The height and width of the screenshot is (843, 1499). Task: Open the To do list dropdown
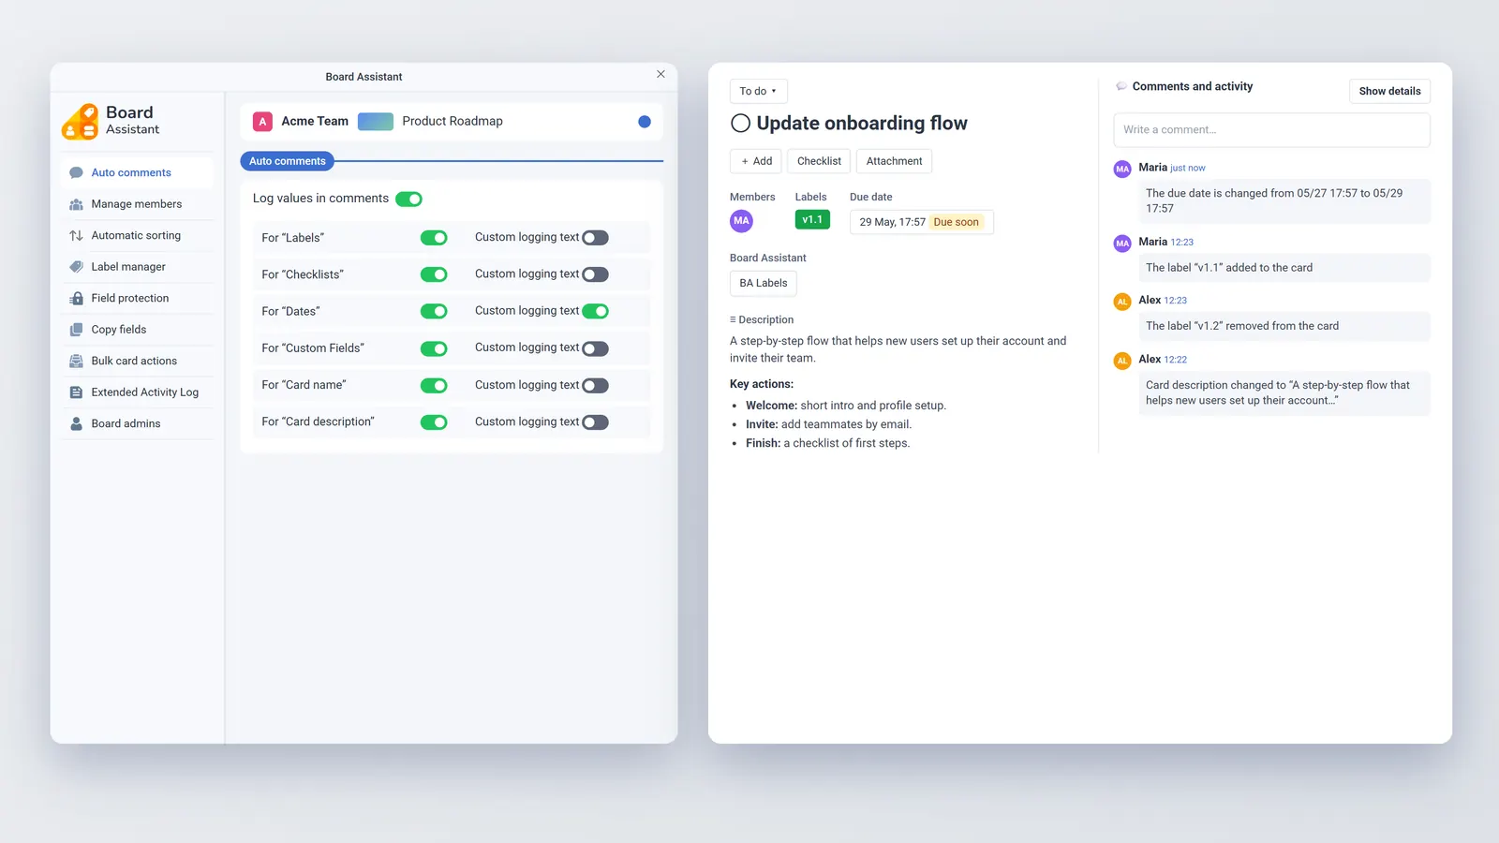pyautogui.click(x=758, y=91)
